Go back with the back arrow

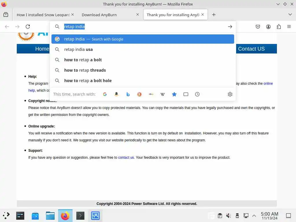[x=7, y=27]
